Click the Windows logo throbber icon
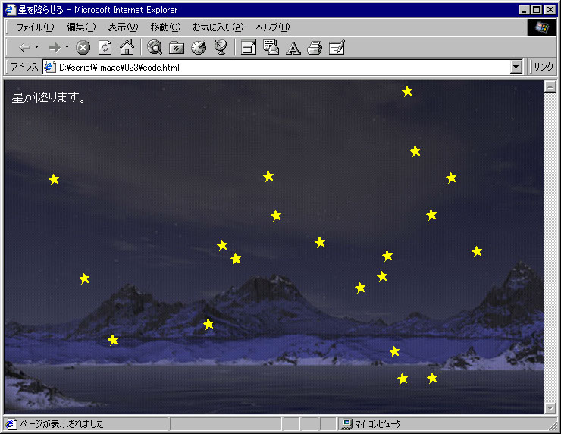Screen dimensions: 561x434 (x=542, y=27)
